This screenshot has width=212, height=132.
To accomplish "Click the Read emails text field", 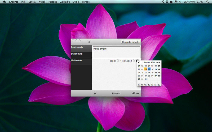I will 116,52.
